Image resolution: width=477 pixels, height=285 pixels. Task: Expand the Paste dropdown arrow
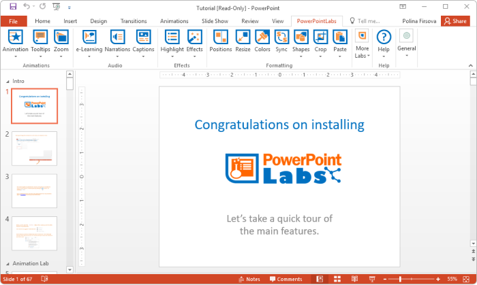340,56
